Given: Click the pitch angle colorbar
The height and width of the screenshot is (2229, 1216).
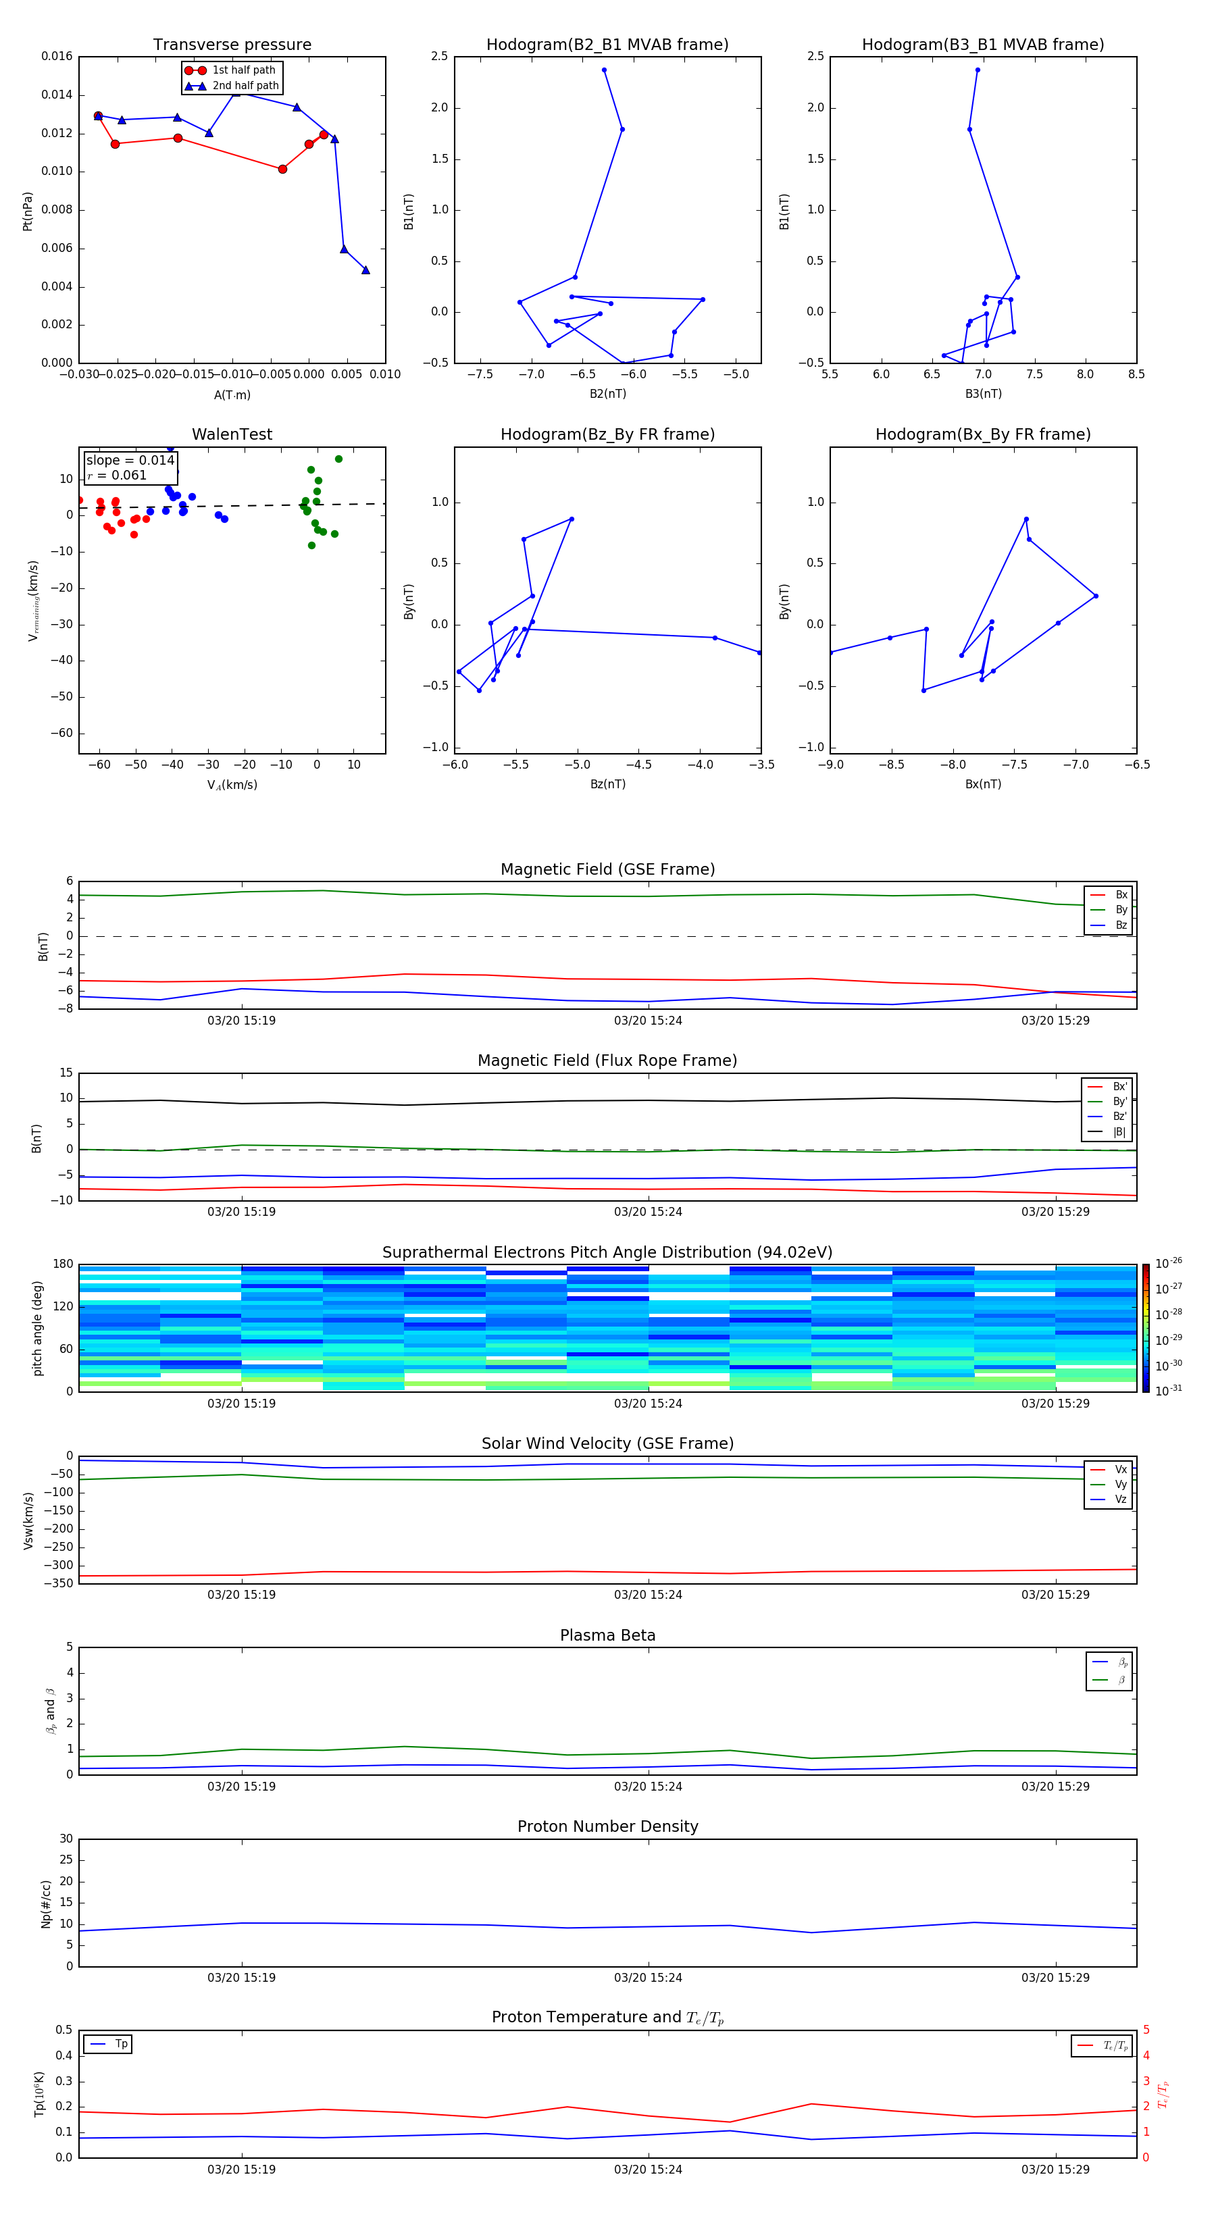Looking at the screenshot, I should [x=1146, y=1328].
